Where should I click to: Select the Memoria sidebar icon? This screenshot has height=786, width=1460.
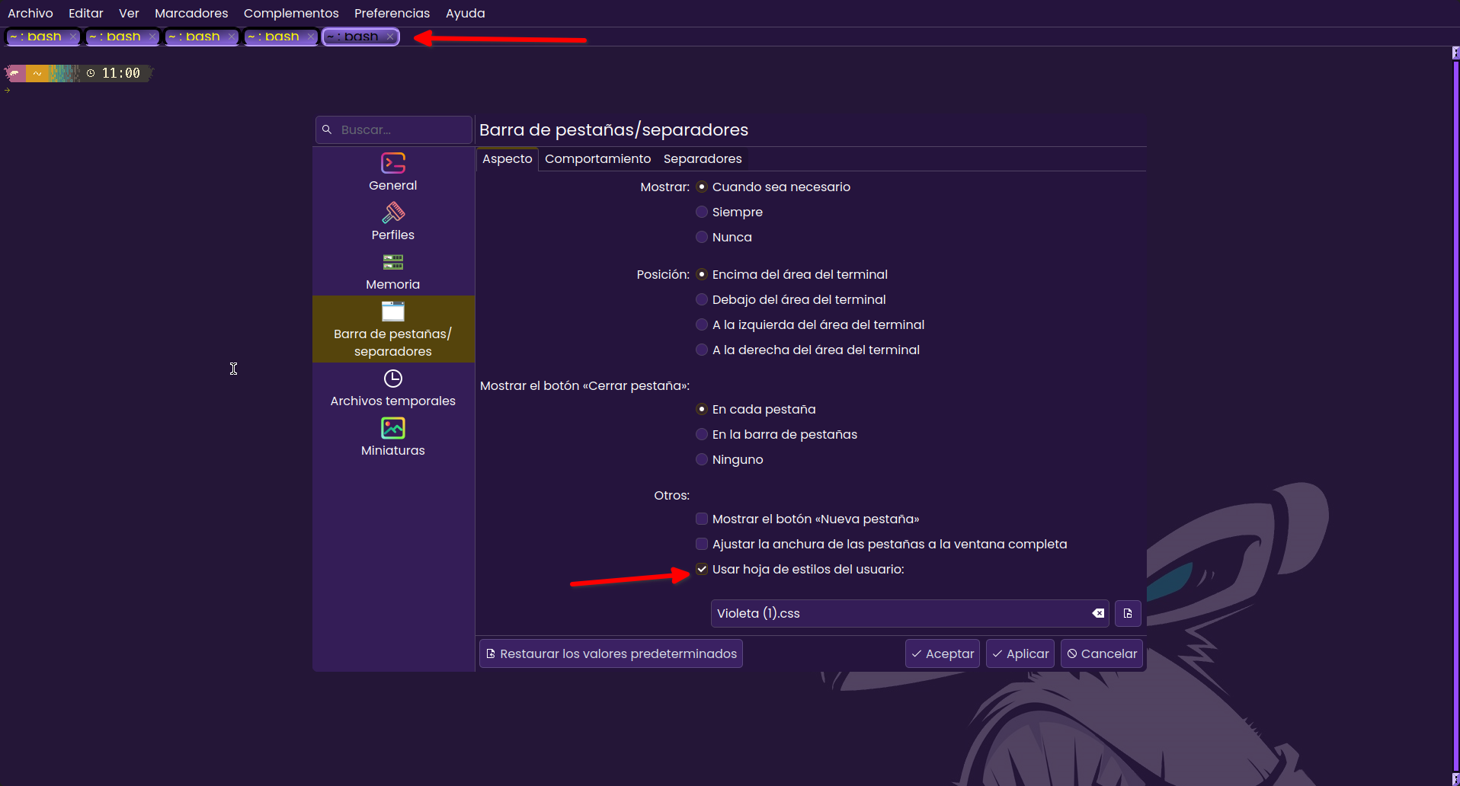point(392,262)
